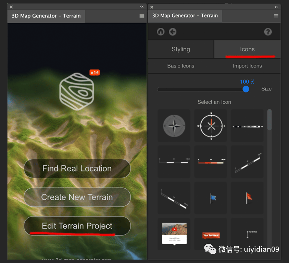Select the photo headline card icon
Viewport: 289px width, 263px height.
174,234
